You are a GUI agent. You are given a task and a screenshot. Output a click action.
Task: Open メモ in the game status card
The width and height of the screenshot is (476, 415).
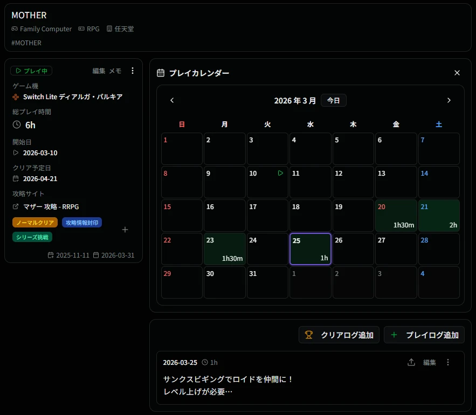pyautogui.click(x=115, y=71)
